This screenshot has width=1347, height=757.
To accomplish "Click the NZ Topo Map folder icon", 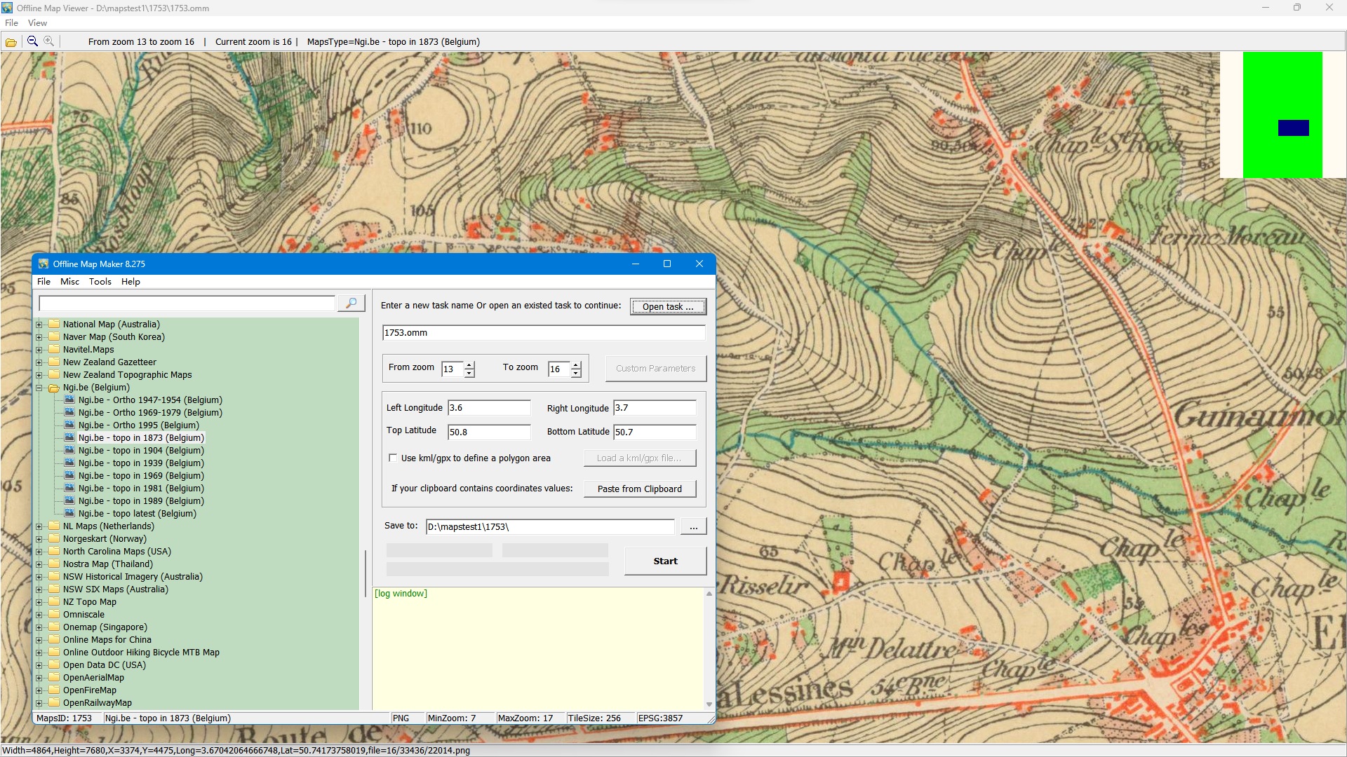I will [x=54, y=601].
